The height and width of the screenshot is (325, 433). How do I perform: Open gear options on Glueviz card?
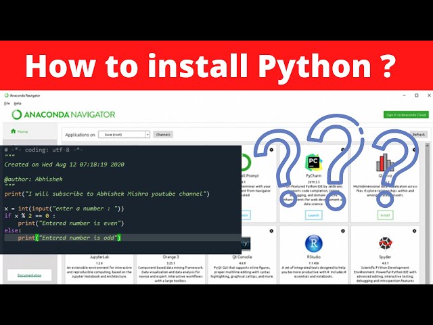coord(414,150)
